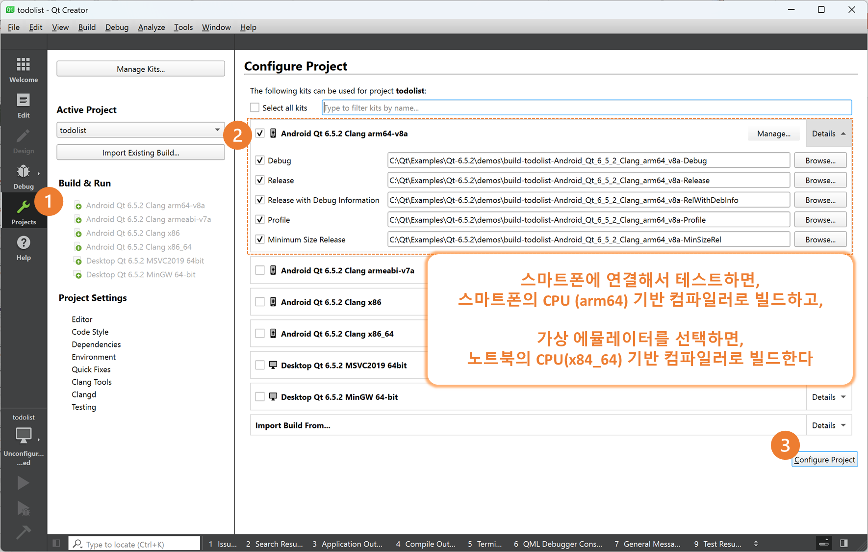Image resolution: width=868 pixels, height=552 pixels.
Task: Collapse Details for Android arm64-v8a kit
Action: [x=829, y=133]
